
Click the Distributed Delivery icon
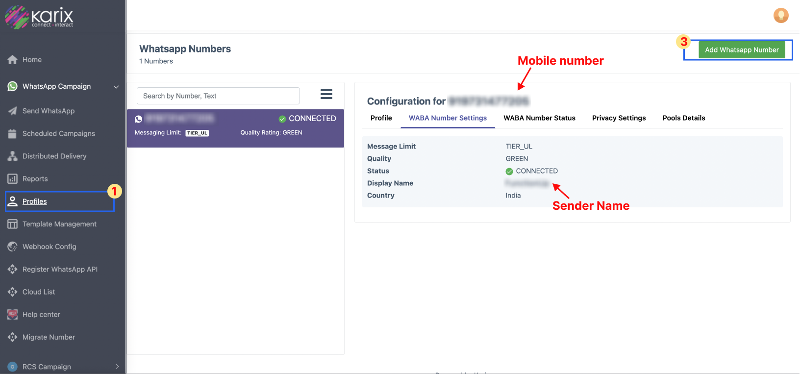tap(13, 156)
